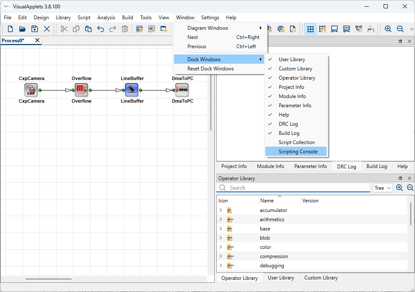This screenshot has height=292, width=415.
Task: Expand the accumulator library folder
Action: point(221,210)
